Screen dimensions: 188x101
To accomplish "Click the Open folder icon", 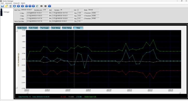I will click(6, 6).
